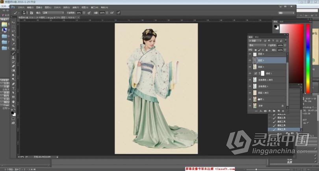
Task: Select the Blur tool
Action: pos(13,75)
